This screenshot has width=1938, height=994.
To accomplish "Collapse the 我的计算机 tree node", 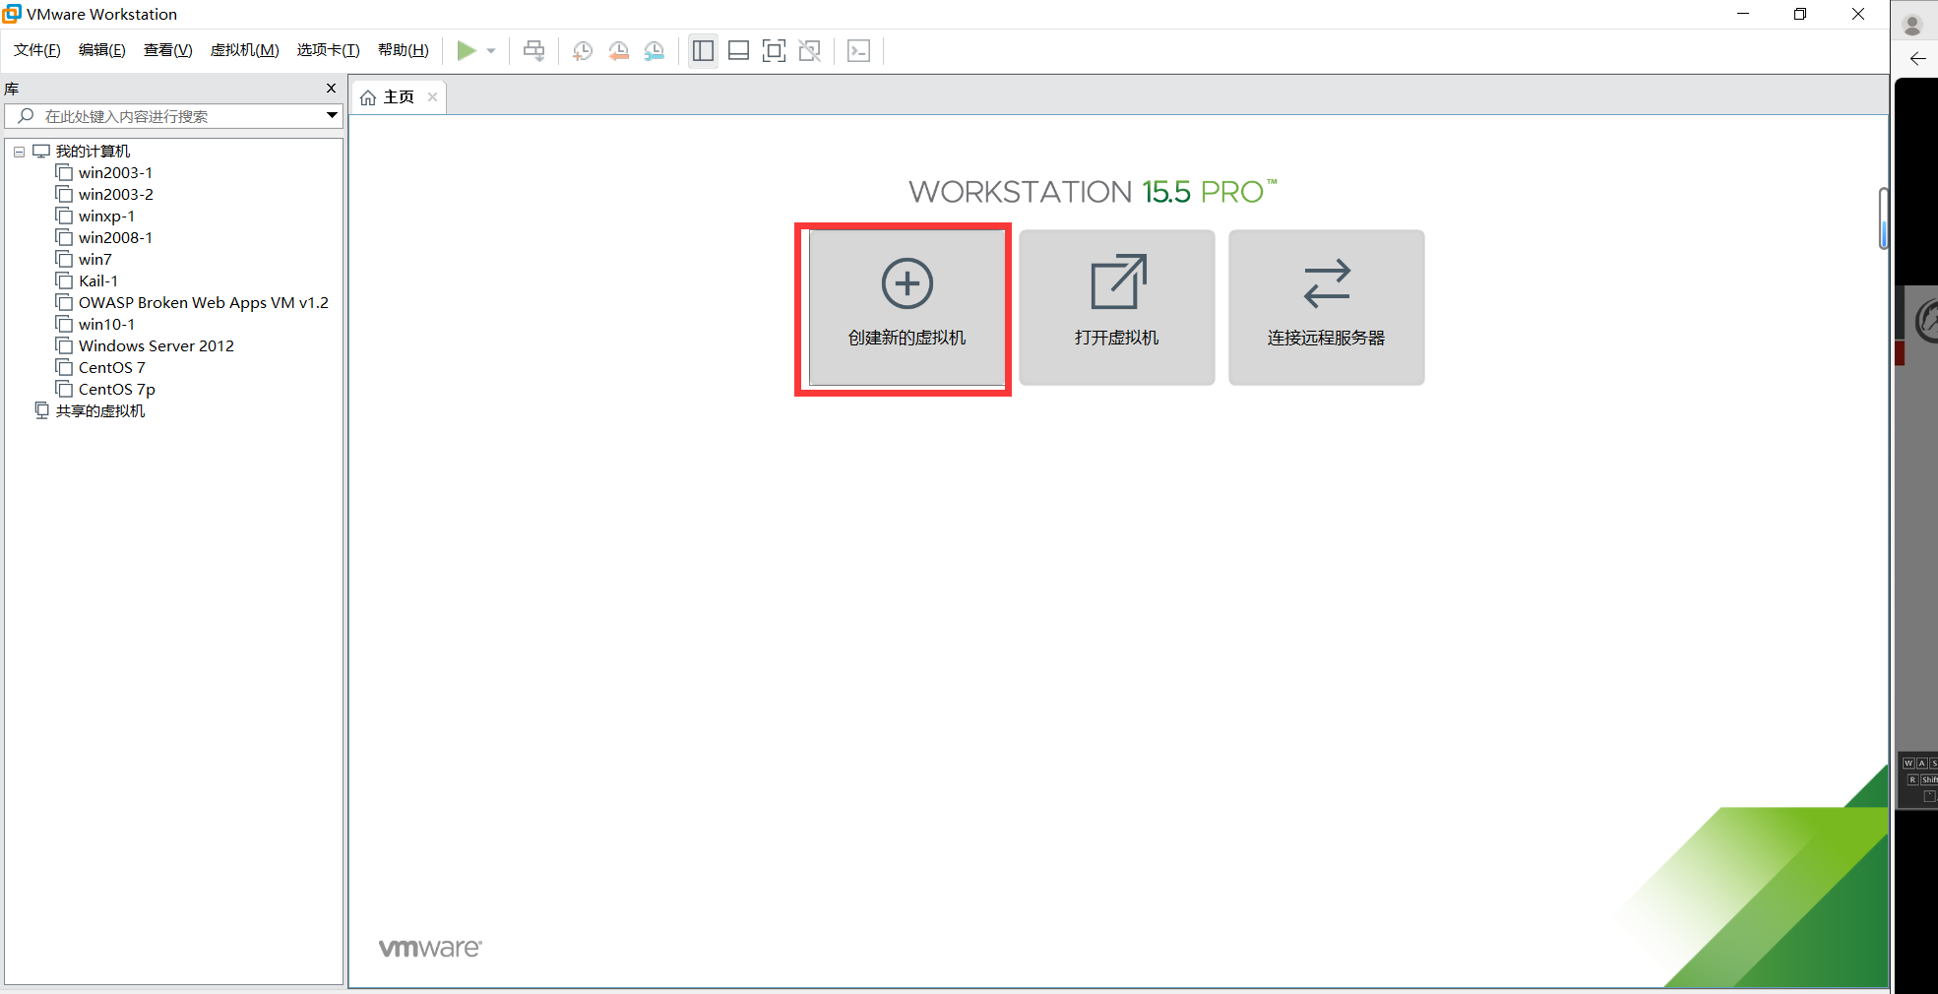I will 19,151.
